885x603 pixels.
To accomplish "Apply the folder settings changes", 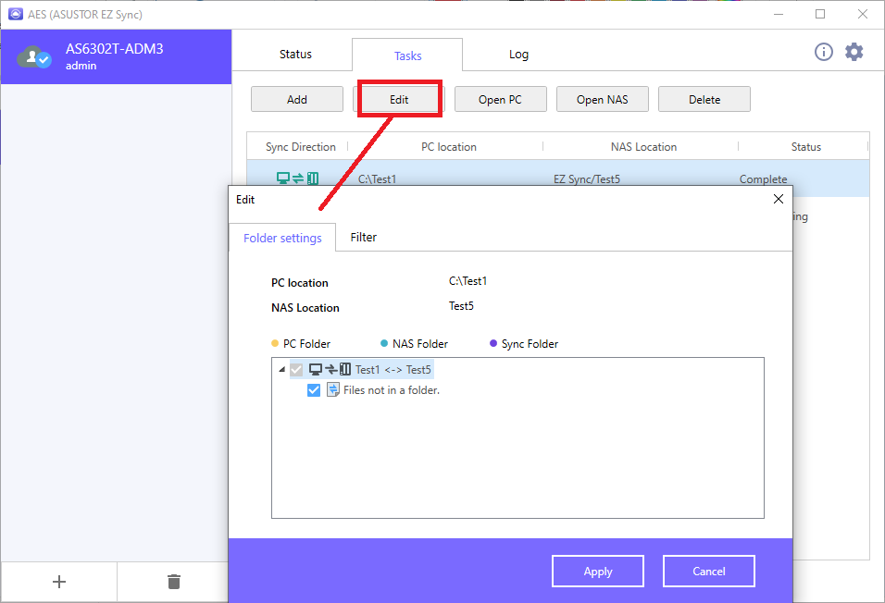I will (598, 572).
